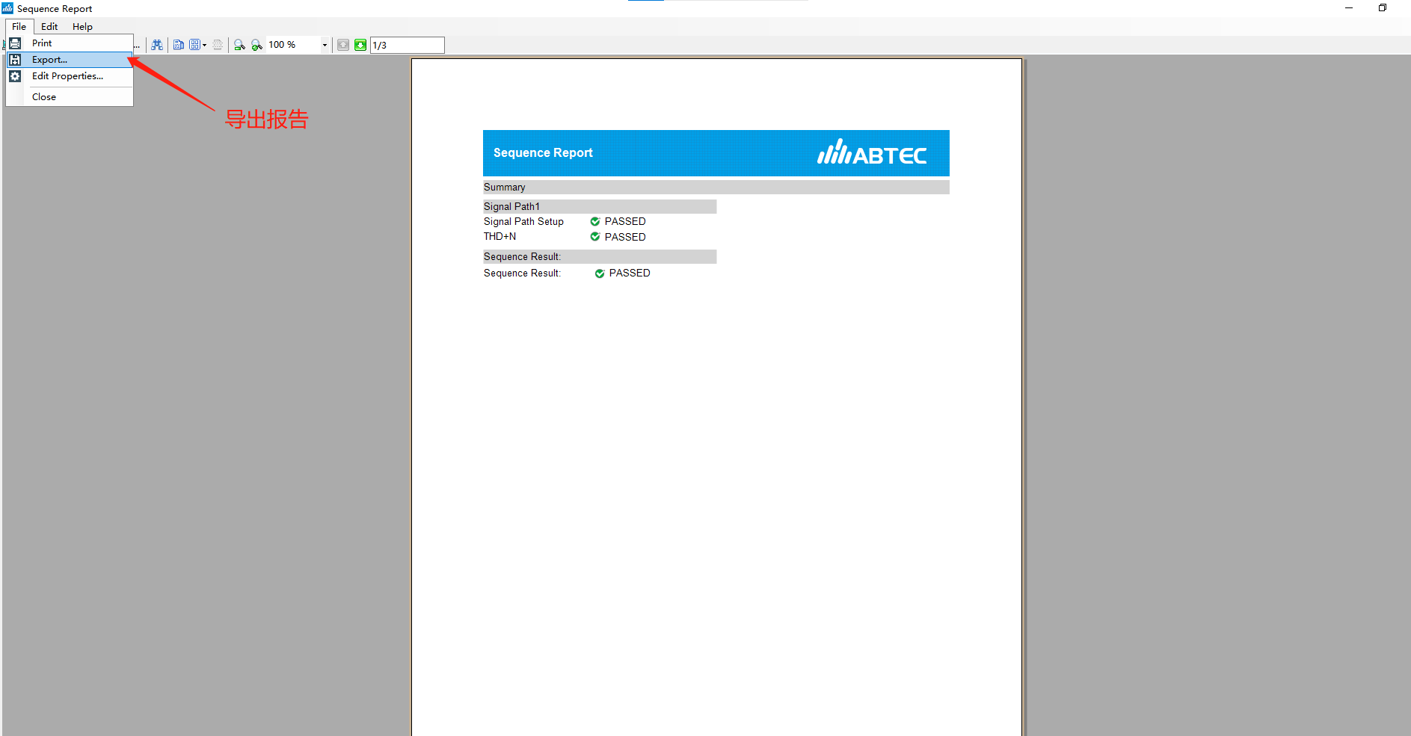Click the Sequence Result PASSED check icon

(x=600, y=273)
